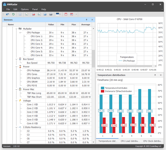This screenshot has width=166, height=150.
Task: Click the sensor list vertical scrollbar thumb
Action: coord(93,59)
